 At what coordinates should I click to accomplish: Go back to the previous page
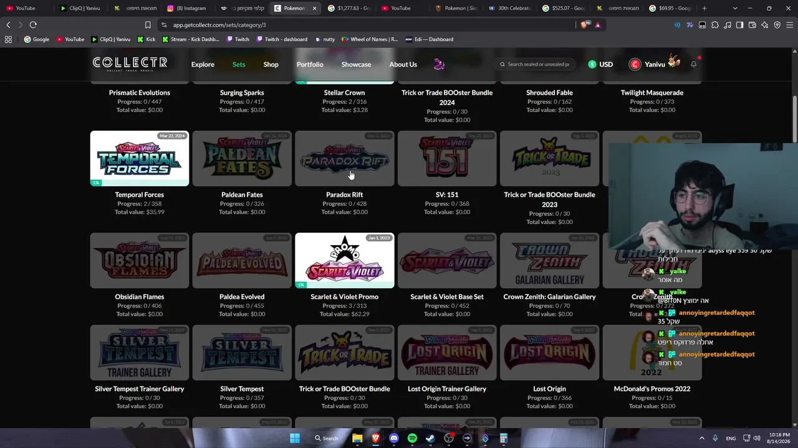point(8,25)
